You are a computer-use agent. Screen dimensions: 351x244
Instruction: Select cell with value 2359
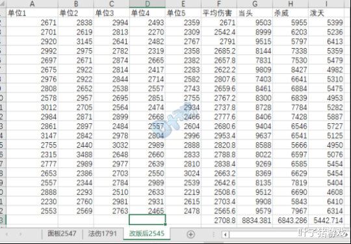click(183, 23)
